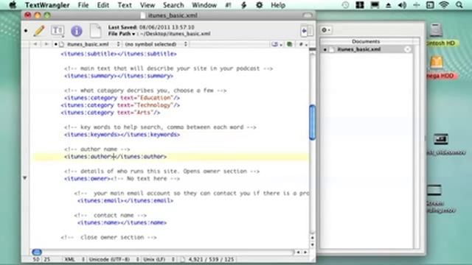Image resolution: width=472 pixels, height=265 pixels.
Task: Click the itunes:keywords tag line
Action: click(x=122, y=135)
